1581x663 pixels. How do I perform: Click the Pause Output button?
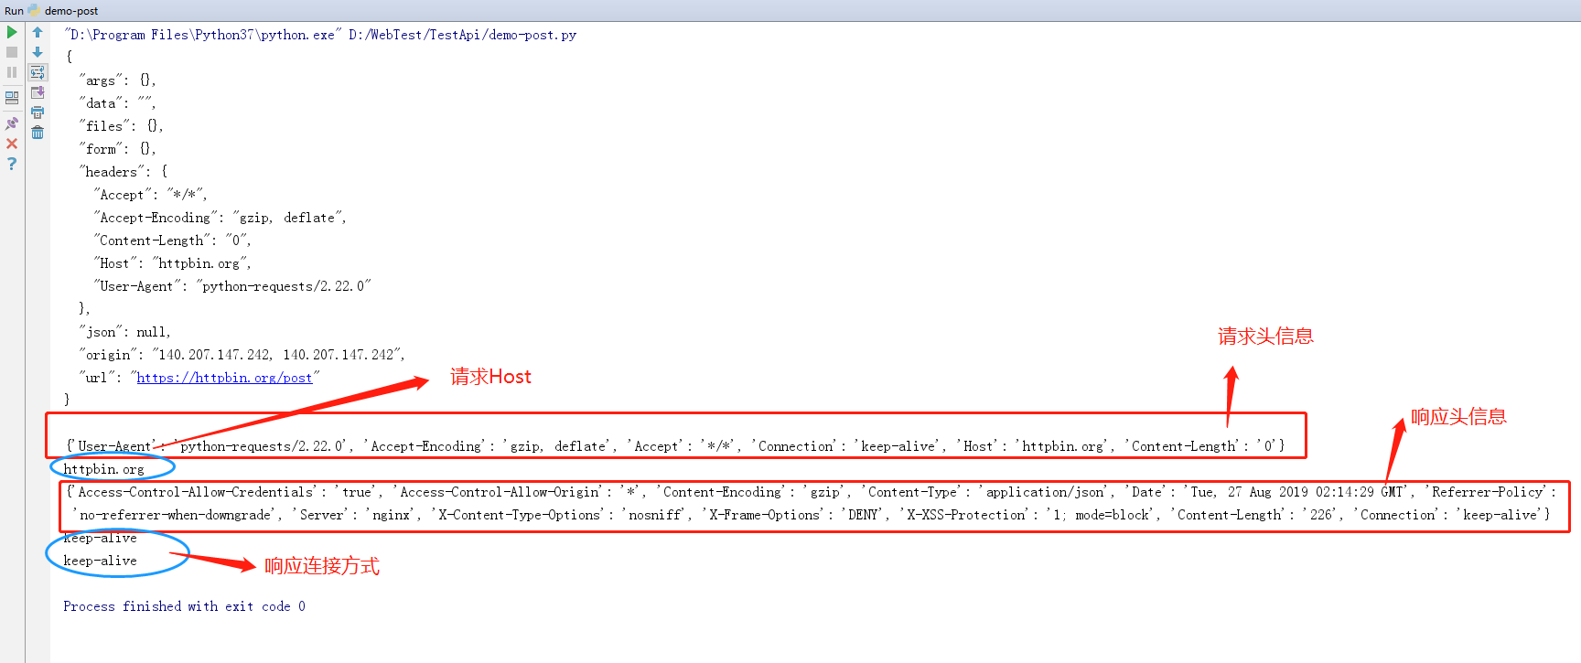(x=12, y=72)
